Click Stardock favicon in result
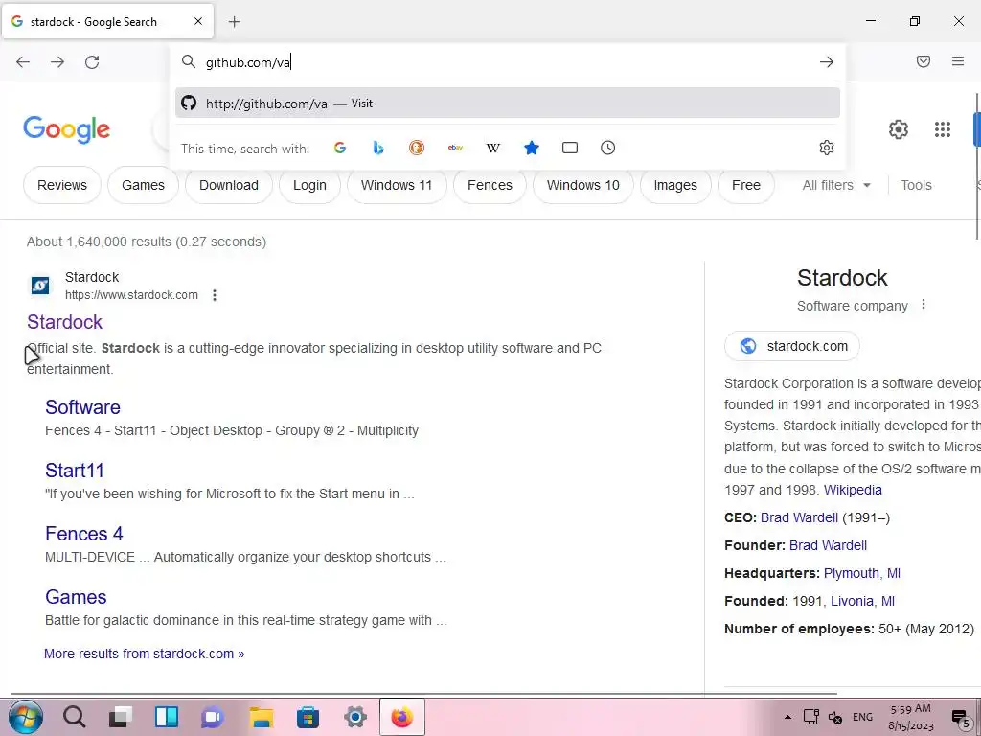 pyautogui.click(x=40, y=286)
